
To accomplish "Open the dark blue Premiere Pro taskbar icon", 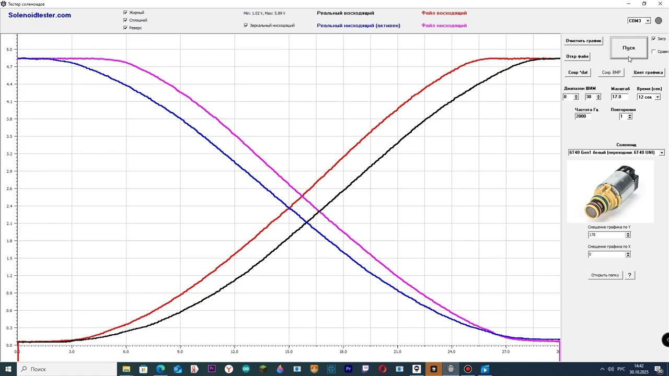I will [349, 369].
